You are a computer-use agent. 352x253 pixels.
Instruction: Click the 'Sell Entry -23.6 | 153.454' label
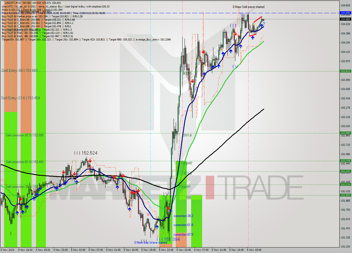(x=21, y=98)
